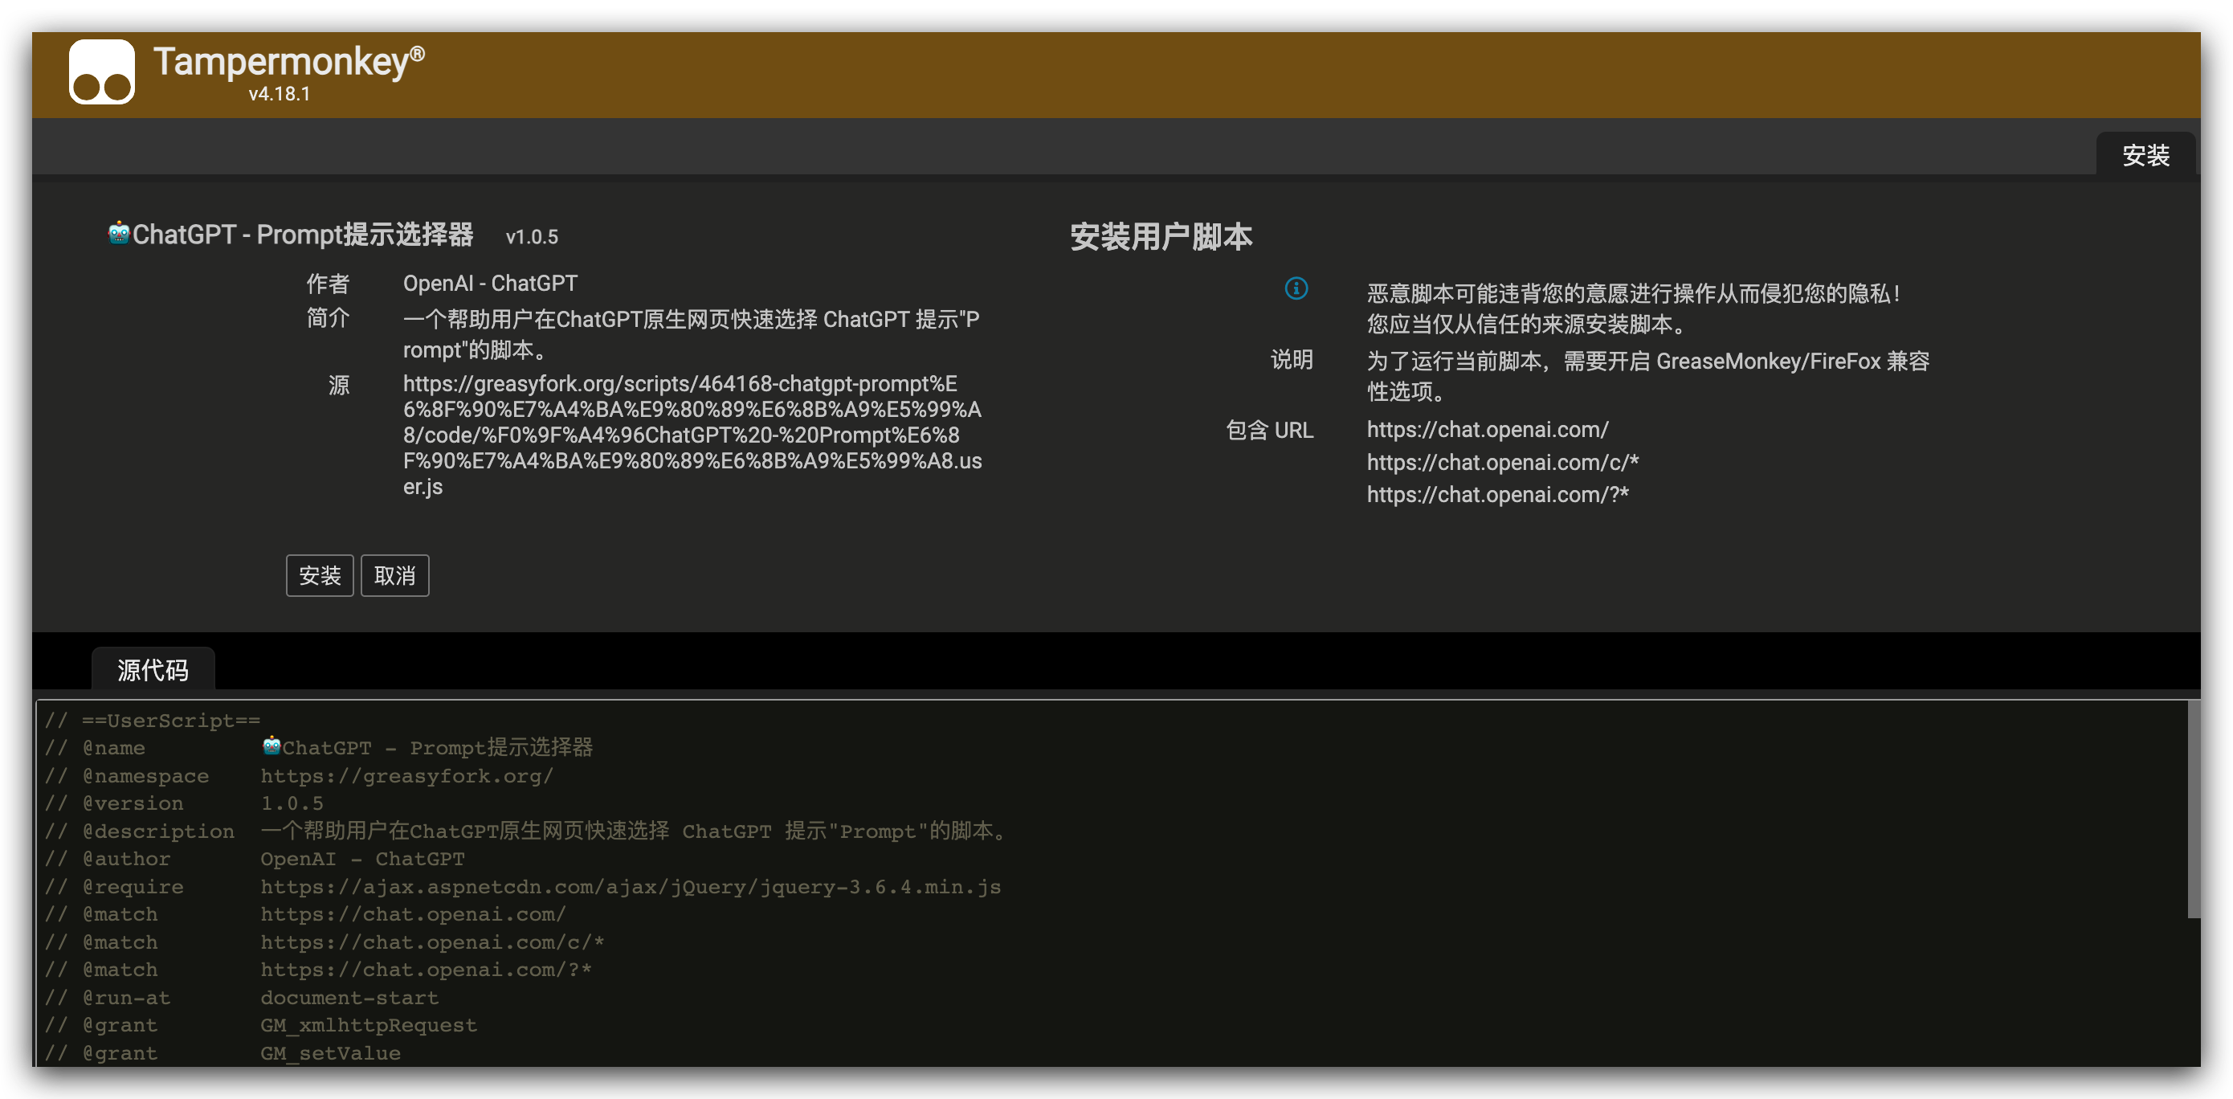This screenshot has height=1099, width=2233.
Task: Click the robot emoji beside the script title
Action: [x=119, y=233]
